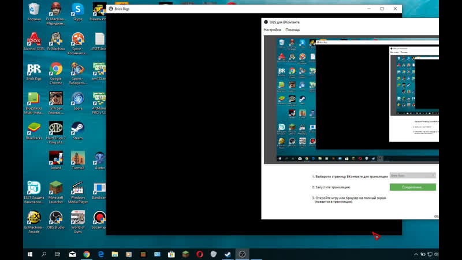The width and height of the screenshot is (462, 260).
Task: Open the Ex Machina Arcade desktop shortcut
Action: point(34,222)
